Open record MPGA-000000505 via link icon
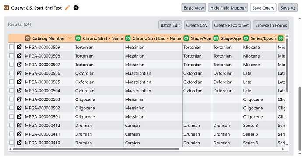Screen dimensions: 302x157 click(x=19, y=82)
